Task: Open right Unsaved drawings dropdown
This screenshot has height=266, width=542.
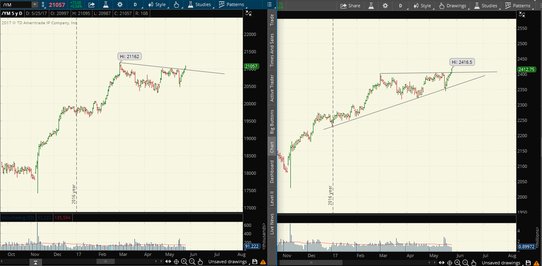Action: [x=501, y=263]
